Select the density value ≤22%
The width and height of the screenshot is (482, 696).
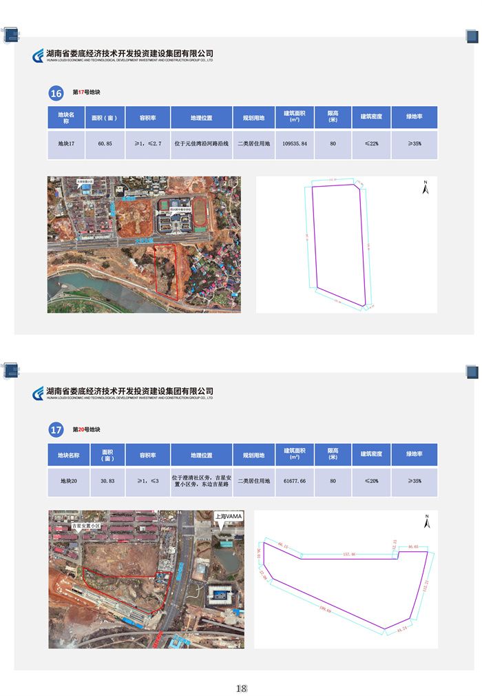tap(371, 144)
